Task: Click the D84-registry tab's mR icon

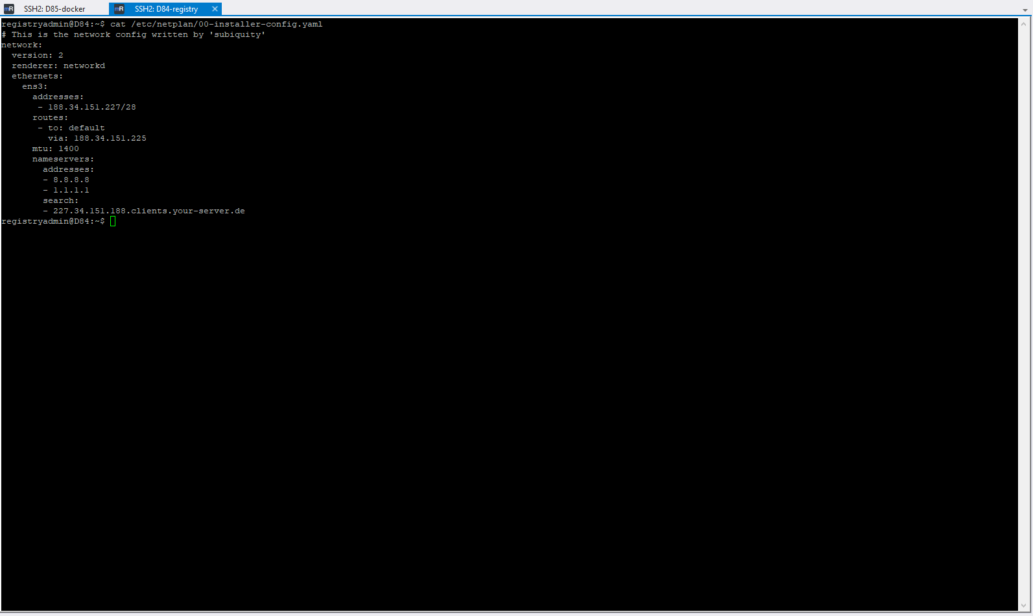Action: coord(119,9)
